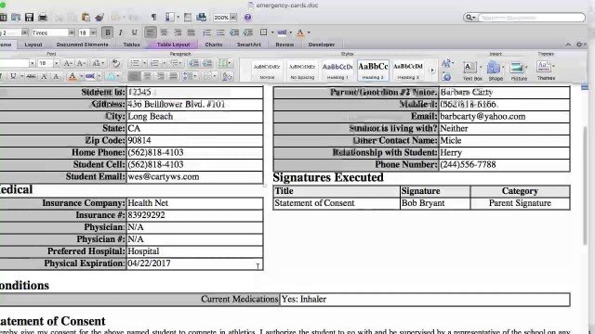Focus the Search in Document field
This screenshot has width=595, height=334.
click(x=531, y=18)
